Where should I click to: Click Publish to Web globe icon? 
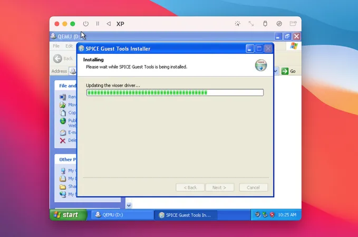(x=63, y=121)
